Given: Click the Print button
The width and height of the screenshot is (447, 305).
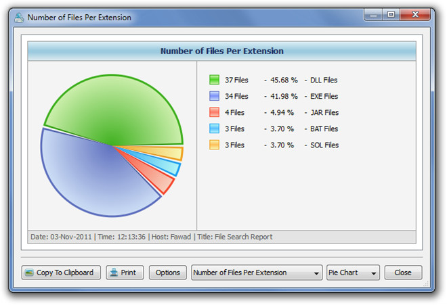Looking at the screenshot, I should (125, 273).
